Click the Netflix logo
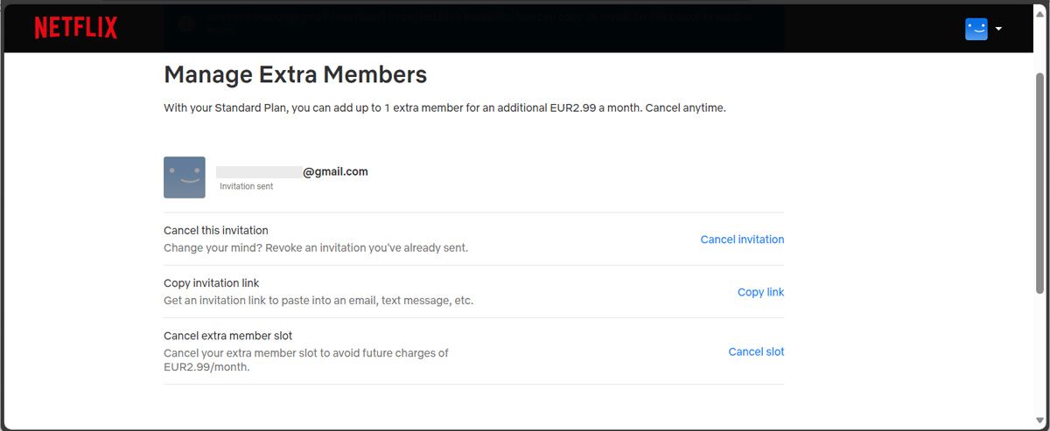This screenshot has width=1050, height=431. coord(76,28)
